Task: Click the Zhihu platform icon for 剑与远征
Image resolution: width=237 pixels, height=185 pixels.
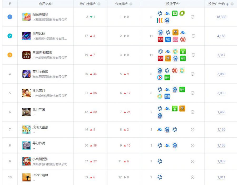Action: point(168,40)
